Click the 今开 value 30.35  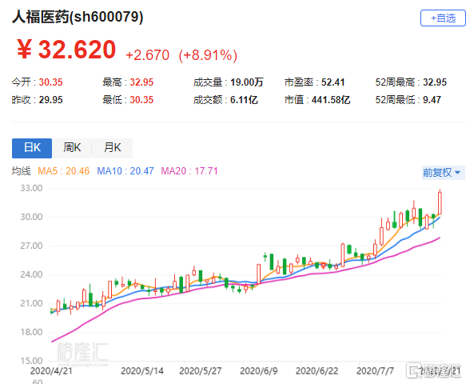(x=51, y=82)
